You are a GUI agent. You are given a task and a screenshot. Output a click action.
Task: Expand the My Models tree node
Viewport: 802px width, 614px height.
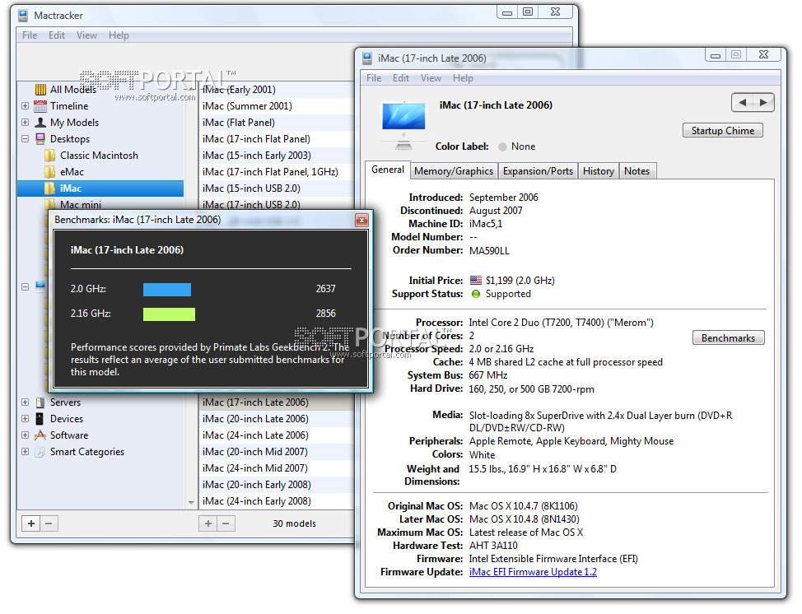(x=25, y=123)
